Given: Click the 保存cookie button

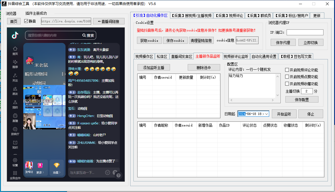Looking at the screenshot, I should click(x=175, y=41).
